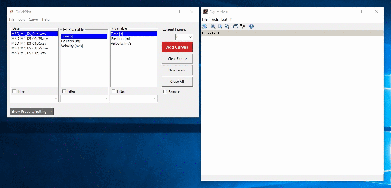Open the Edit menu in Figure window
Image resolution: width=391 pixels, height=188 pixels.
[224, 19]
